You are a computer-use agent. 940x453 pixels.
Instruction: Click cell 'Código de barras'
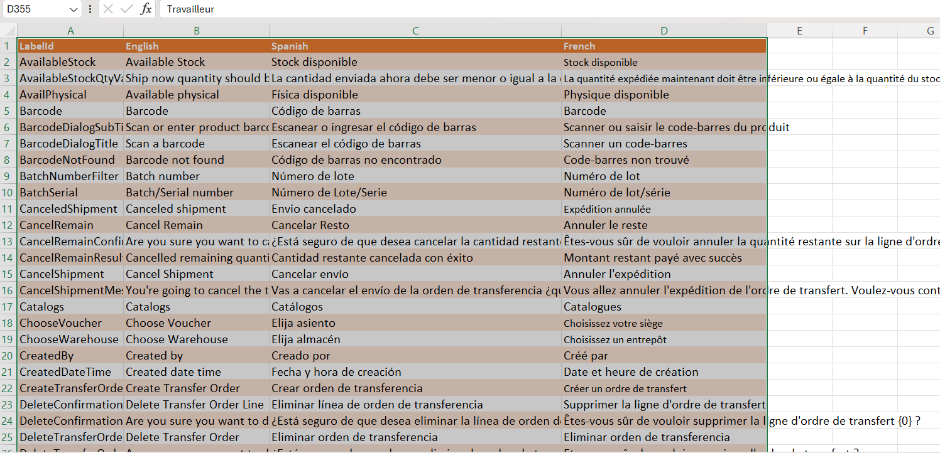[x=415, y=111]
